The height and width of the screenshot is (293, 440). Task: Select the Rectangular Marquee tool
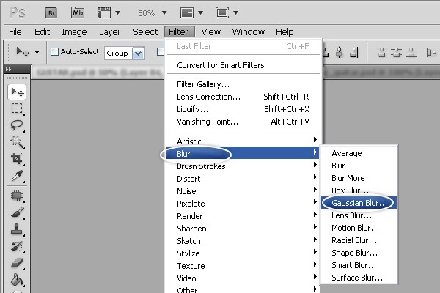tap(17, 108)
